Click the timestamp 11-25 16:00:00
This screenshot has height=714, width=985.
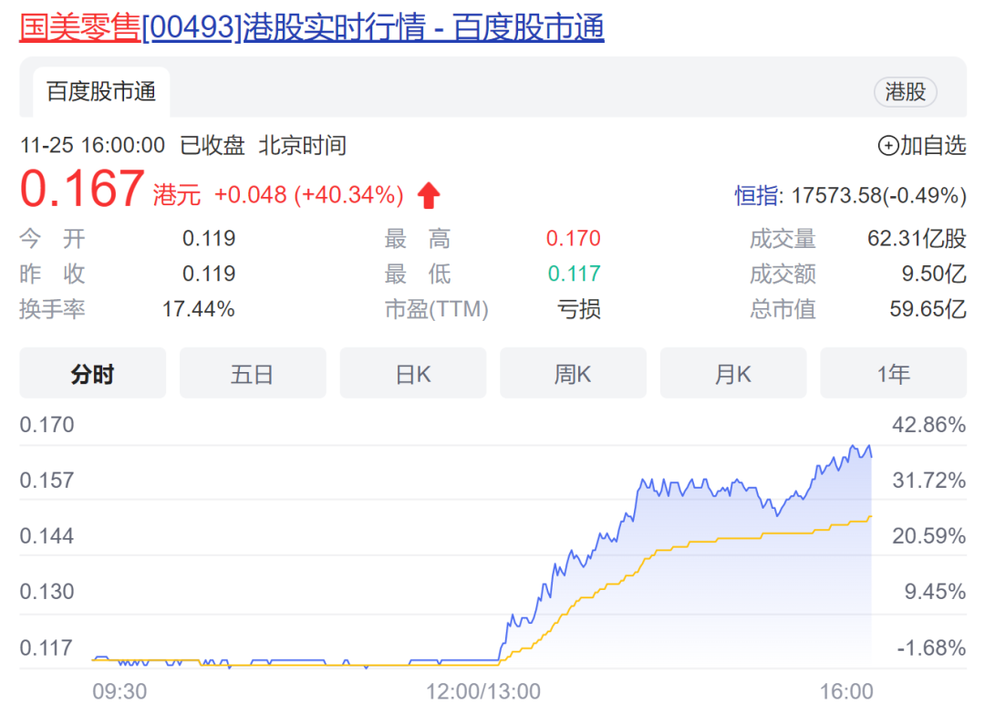[x=92, y=146]
